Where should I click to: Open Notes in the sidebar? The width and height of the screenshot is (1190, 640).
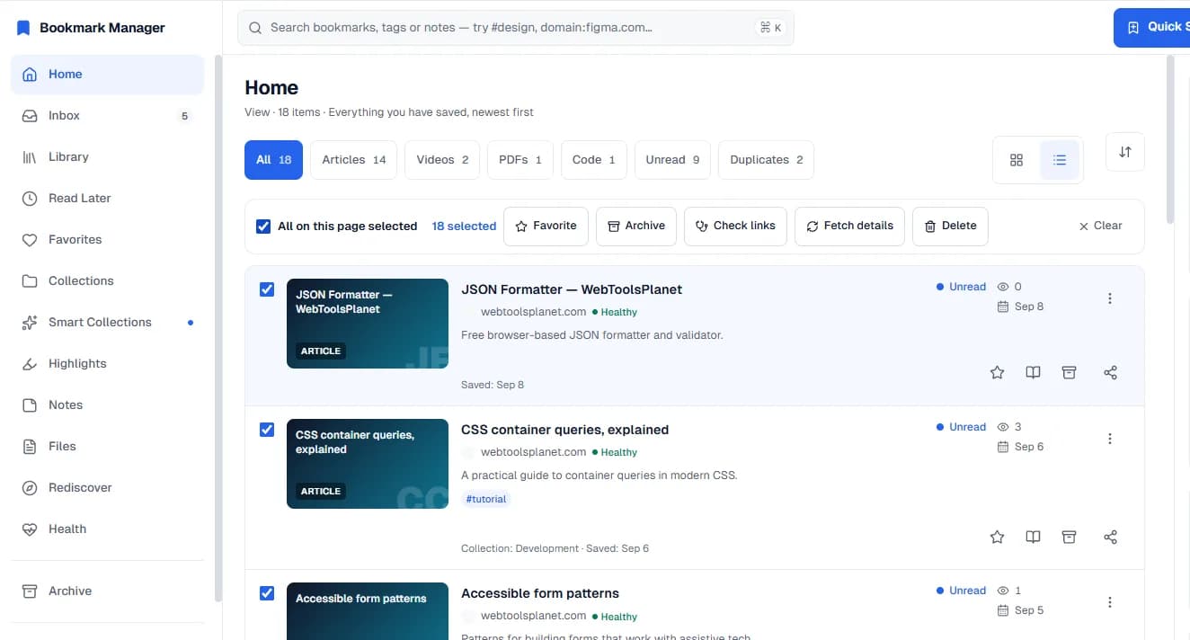[107, 405]
